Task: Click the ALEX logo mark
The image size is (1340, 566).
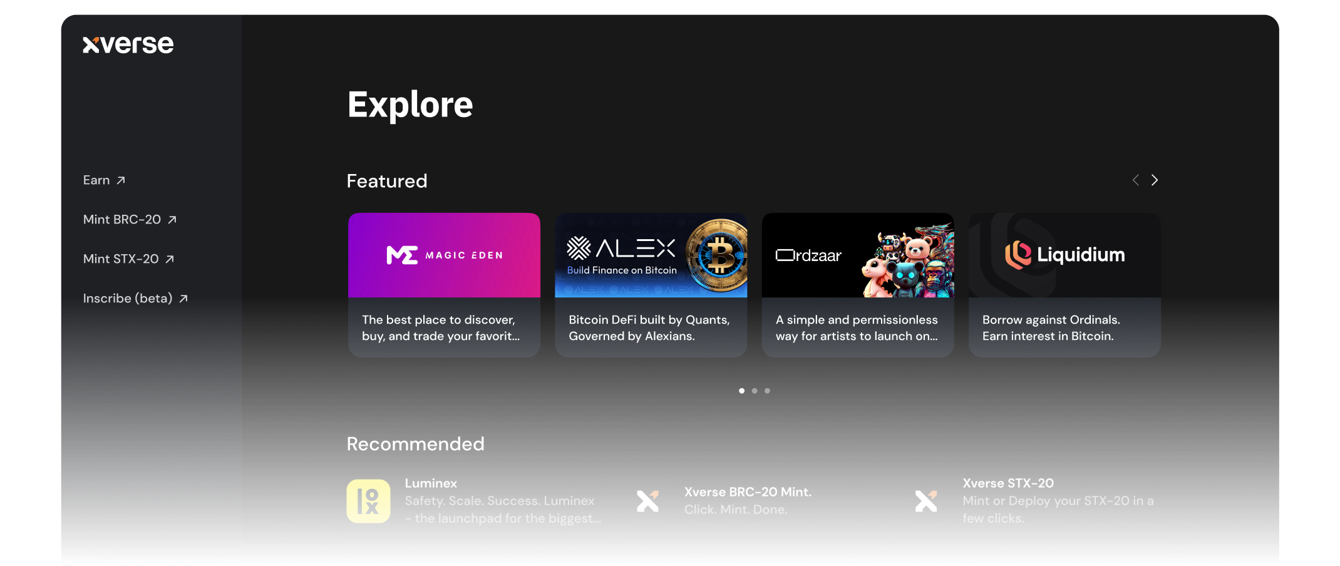Action: pyautogui.click(x=579, y=248)
